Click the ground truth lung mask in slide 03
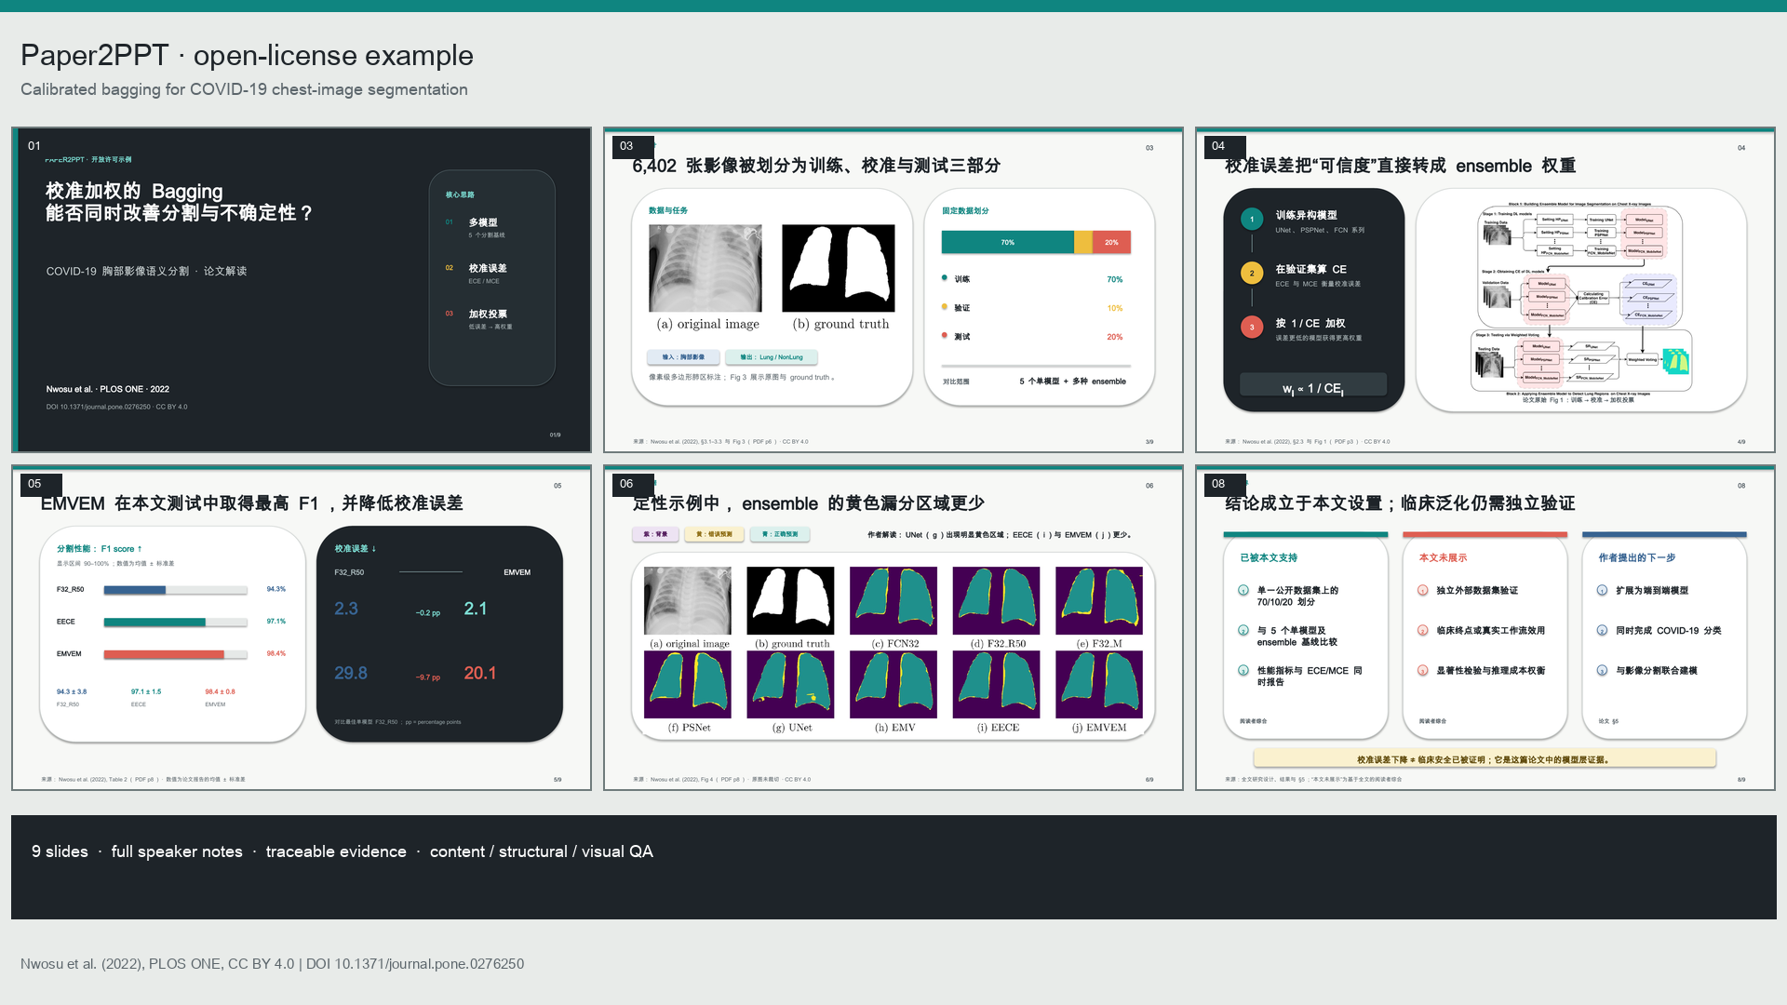 click(838, 268)
